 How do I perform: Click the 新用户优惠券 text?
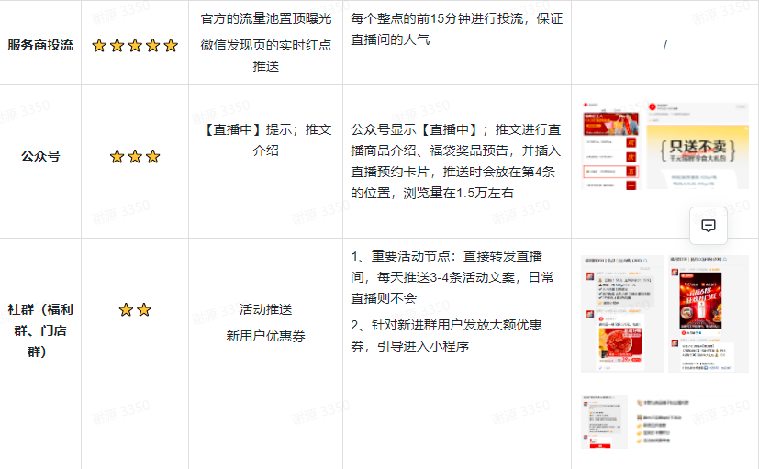[265, 336]
